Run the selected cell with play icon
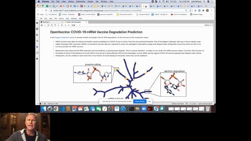Screen dimensions: 251x141 click(58, 25)
